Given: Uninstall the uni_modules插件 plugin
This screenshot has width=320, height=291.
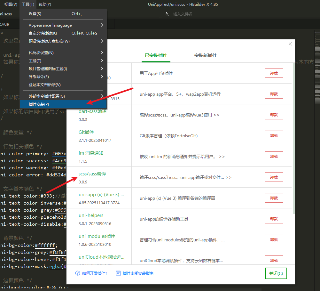Looking at the screenshot, I should (x=274, y=240).
